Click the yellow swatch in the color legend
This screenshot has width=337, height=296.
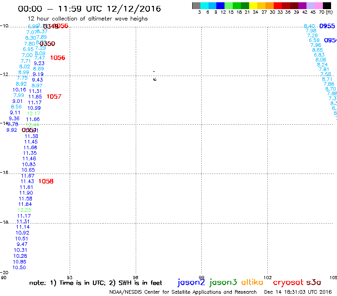click(253, 5)
